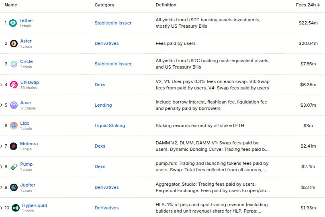Open the Jupiter protocol link
The height and width of the screenshot is (217, 325).
(x=28, y=185)
